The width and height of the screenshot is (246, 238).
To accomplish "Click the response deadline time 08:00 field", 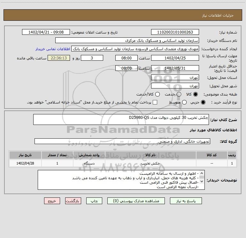I will click(x=127, y=58).
